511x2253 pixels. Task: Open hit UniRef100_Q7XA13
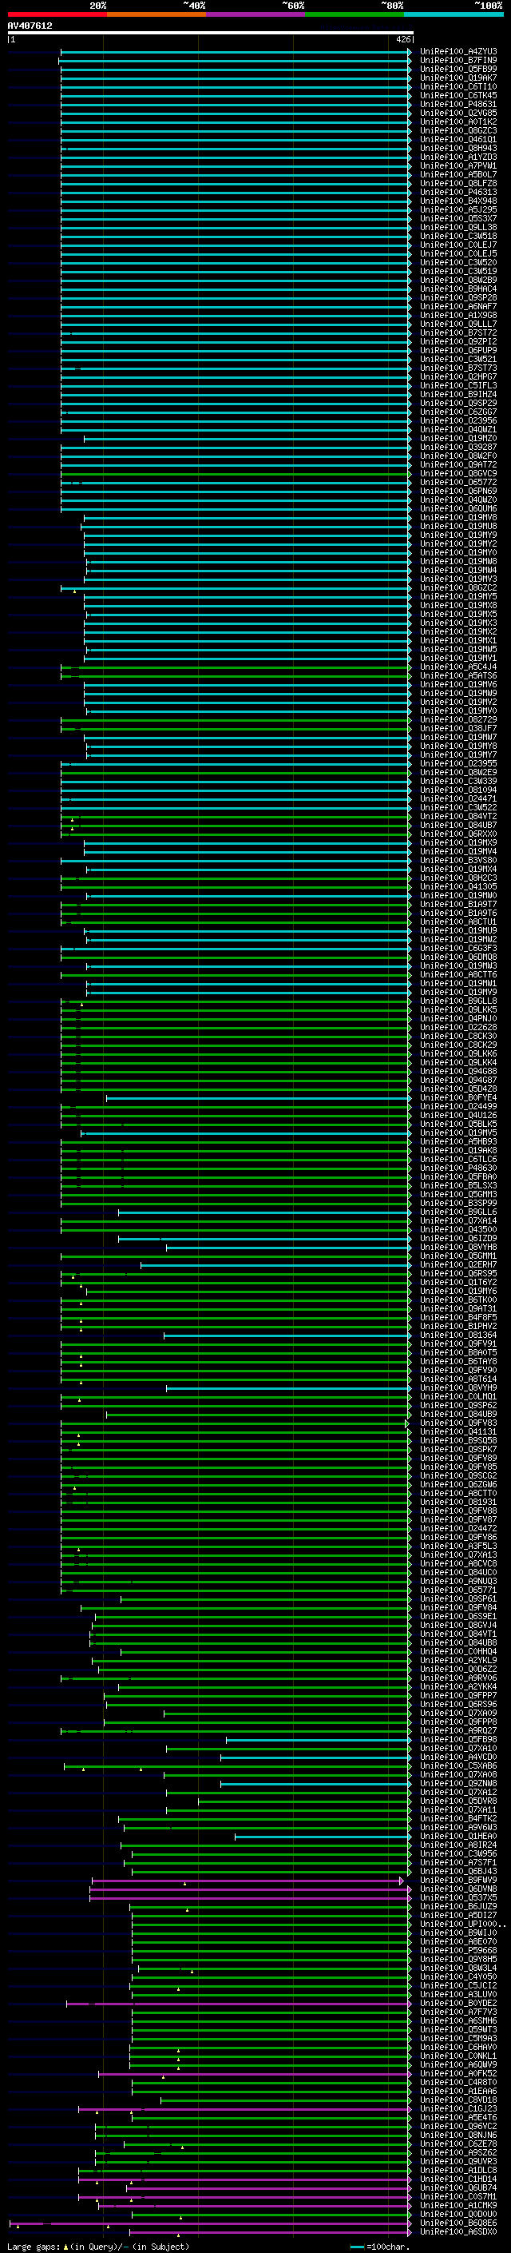click(458, 1555)
